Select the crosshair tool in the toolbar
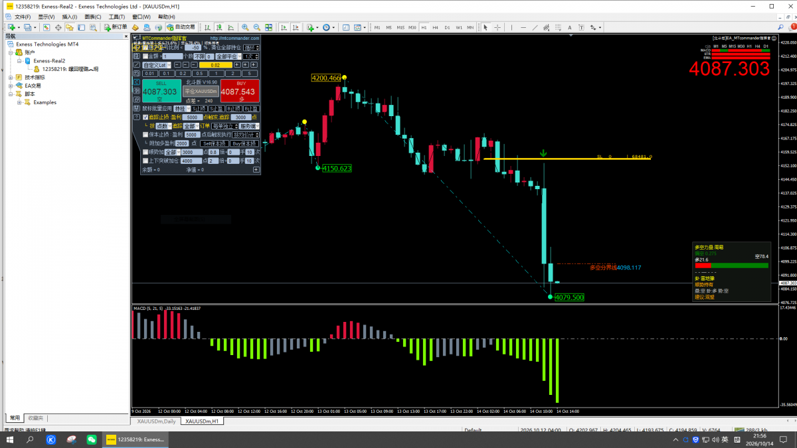This screenshot has height=448, width=797. [x=497, y=27]
